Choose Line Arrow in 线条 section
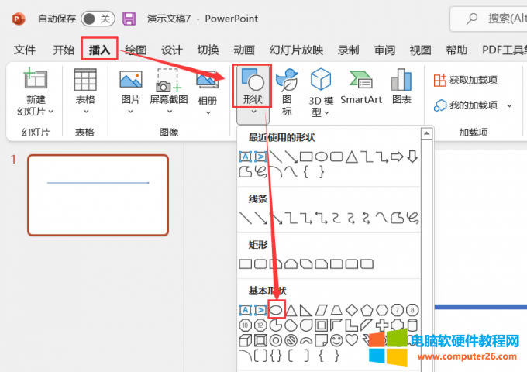The width and height of the screenshot is (527, 372). point(261,218)
